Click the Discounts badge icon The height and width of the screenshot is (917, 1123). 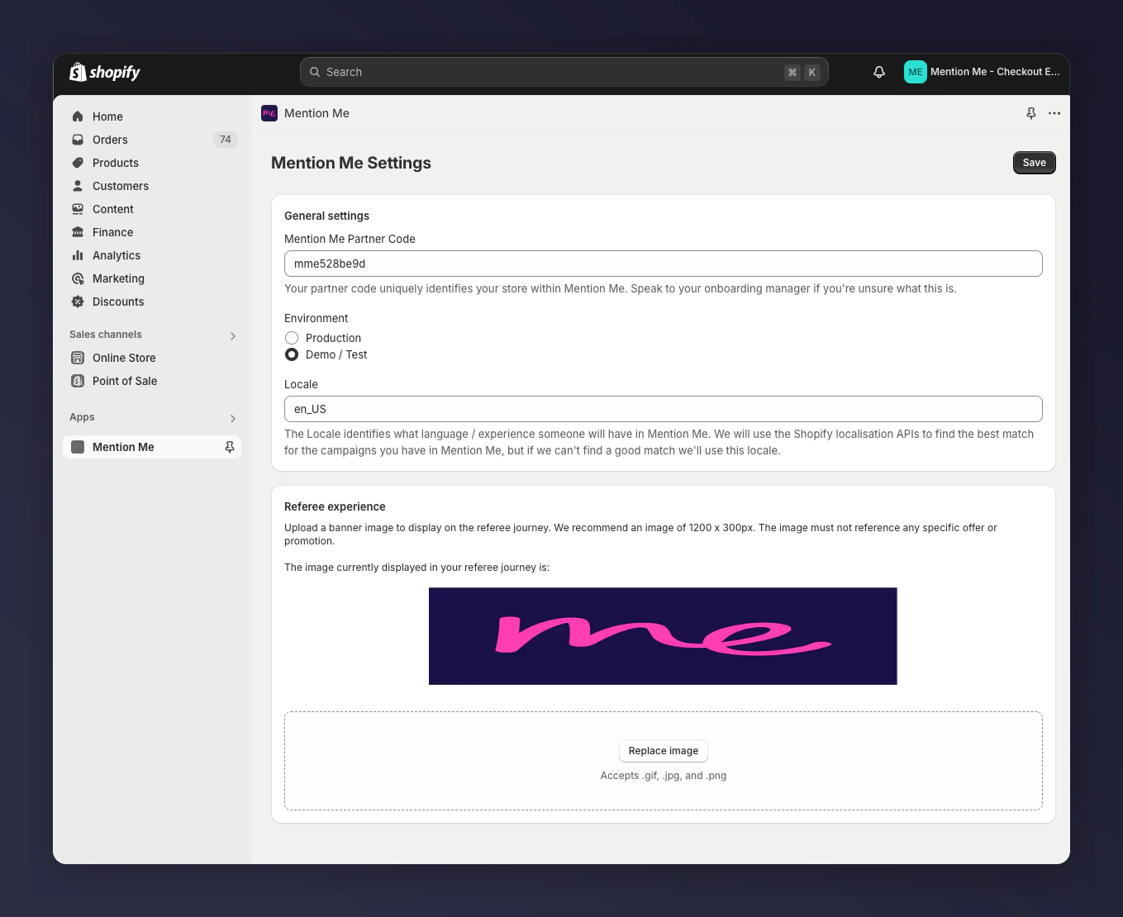[78, 302]
